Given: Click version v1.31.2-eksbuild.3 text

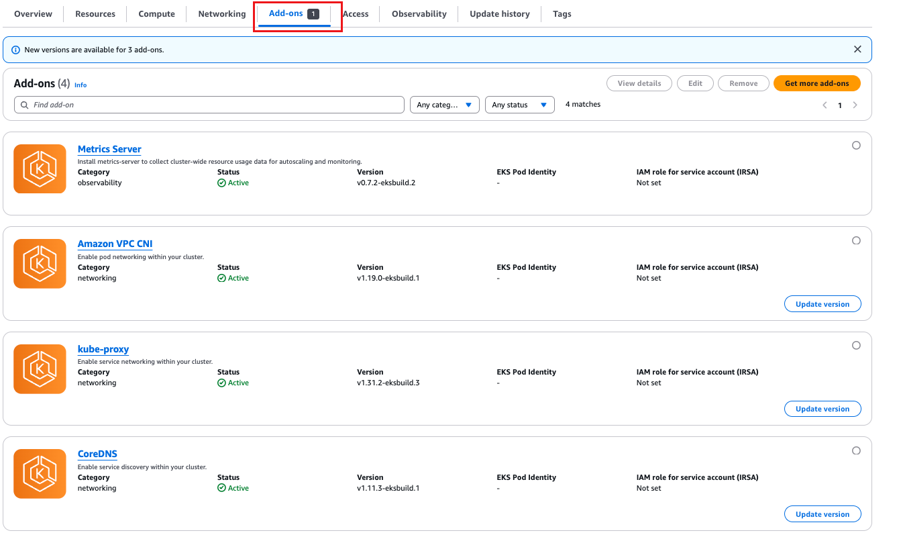Looking at the screenshot, I should (388, 383).
